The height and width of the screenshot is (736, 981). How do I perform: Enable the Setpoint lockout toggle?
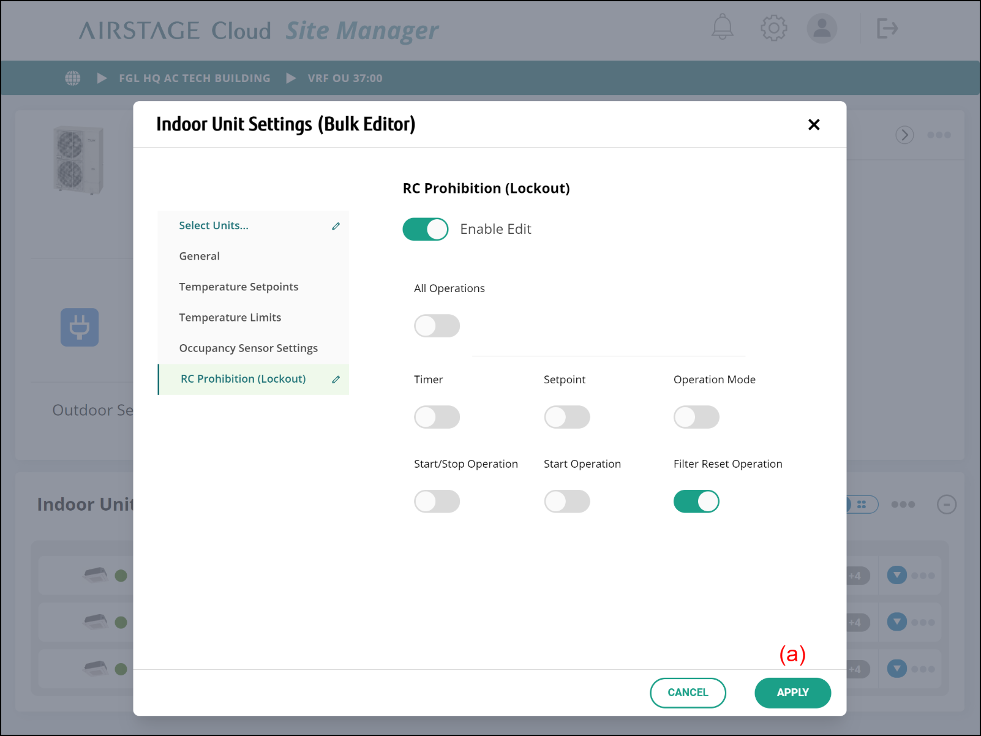point(567,417)
